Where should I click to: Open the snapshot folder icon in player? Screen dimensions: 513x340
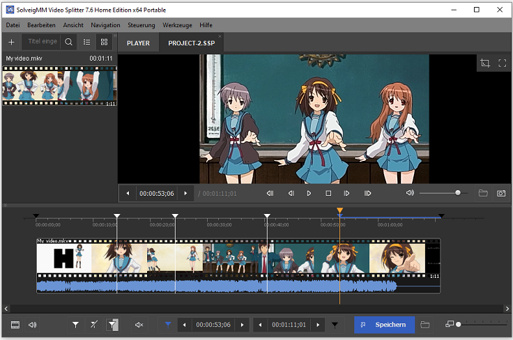483,193
